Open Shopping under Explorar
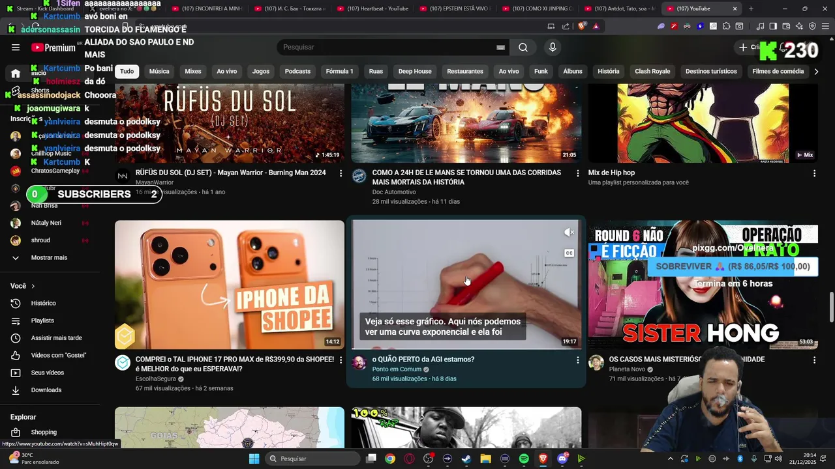 44,432
